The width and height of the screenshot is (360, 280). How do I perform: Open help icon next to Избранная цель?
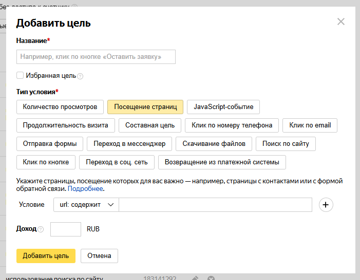click(x=80, y=76)
